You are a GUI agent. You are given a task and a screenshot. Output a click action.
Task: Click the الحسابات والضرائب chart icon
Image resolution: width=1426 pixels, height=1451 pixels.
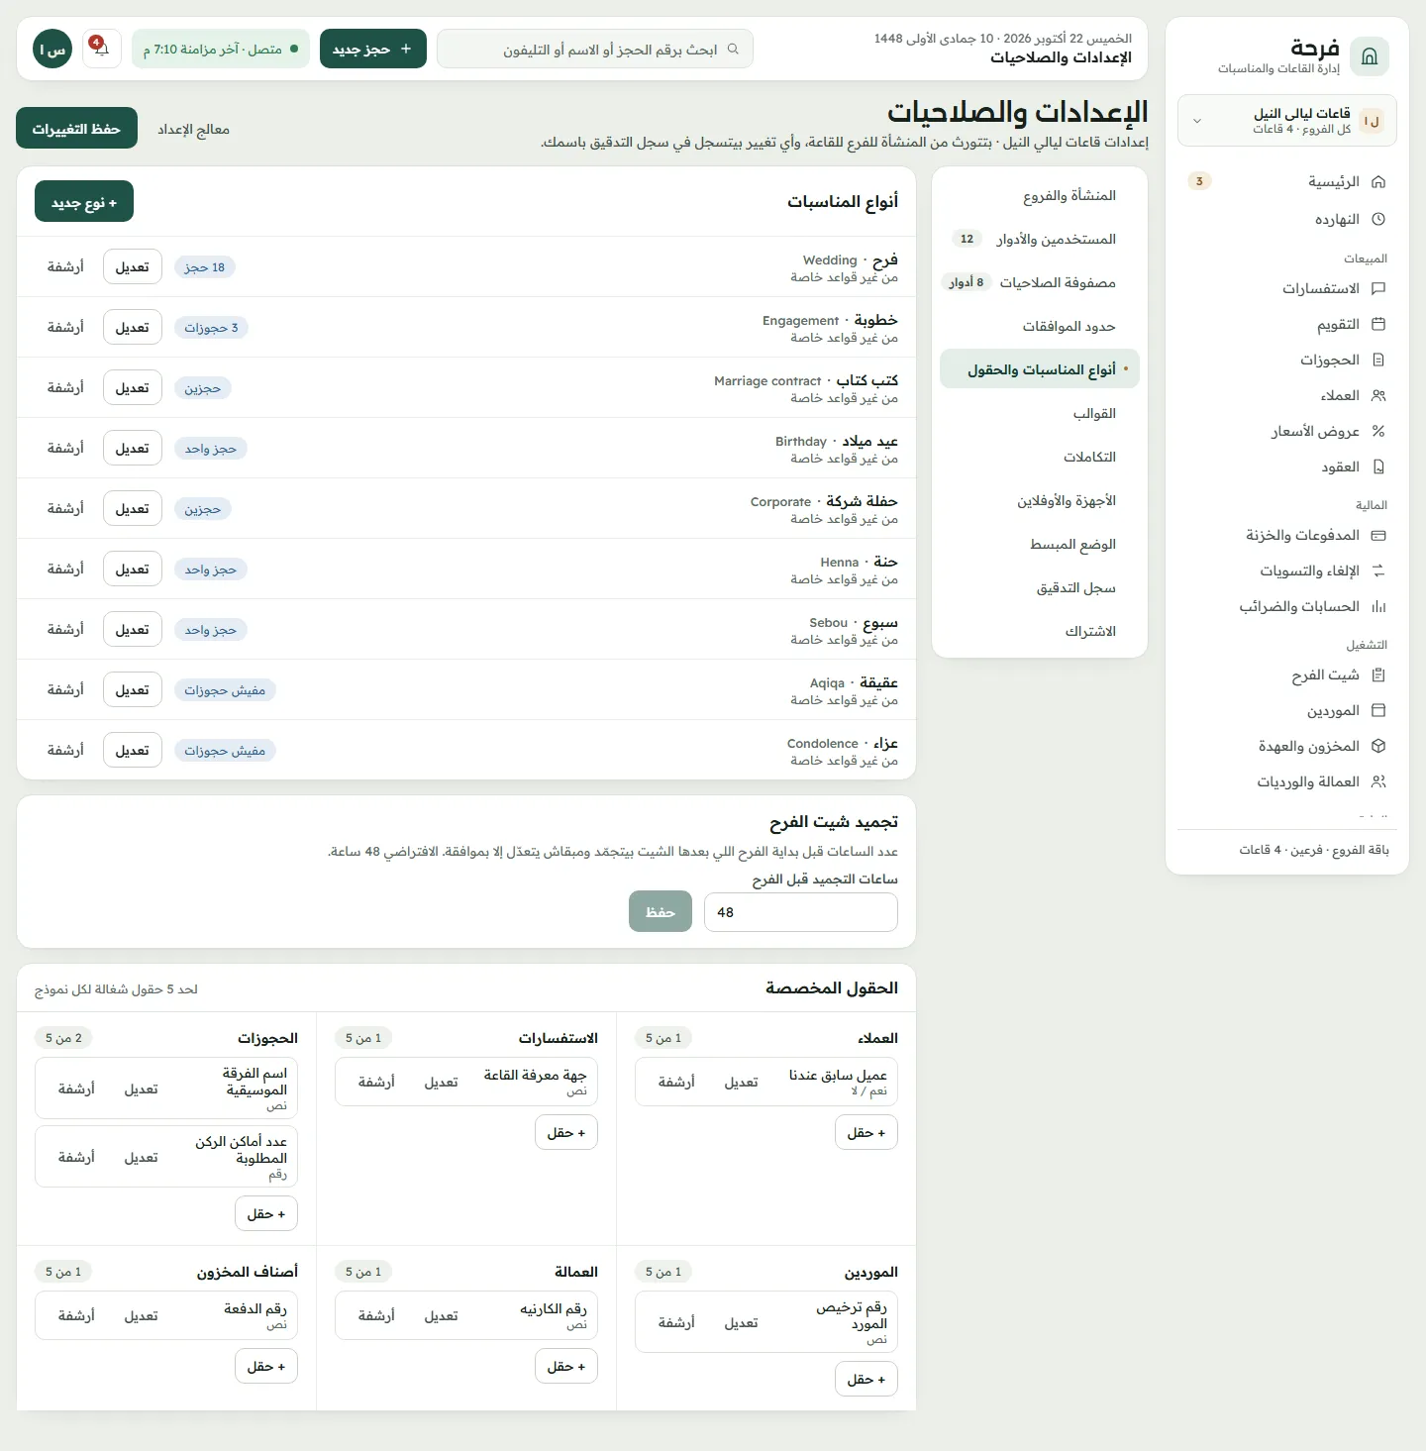tap(1378, 606)
